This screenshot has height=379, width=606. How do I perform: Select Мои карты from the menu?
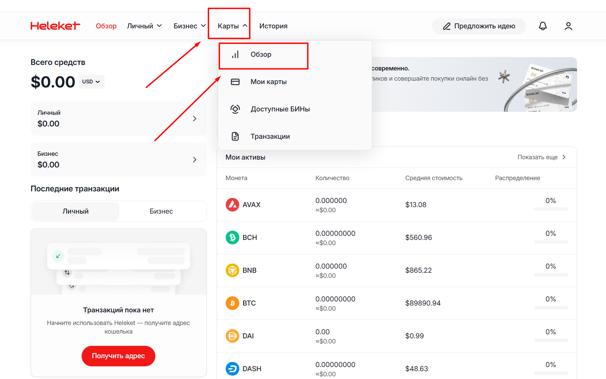(268, 82)
